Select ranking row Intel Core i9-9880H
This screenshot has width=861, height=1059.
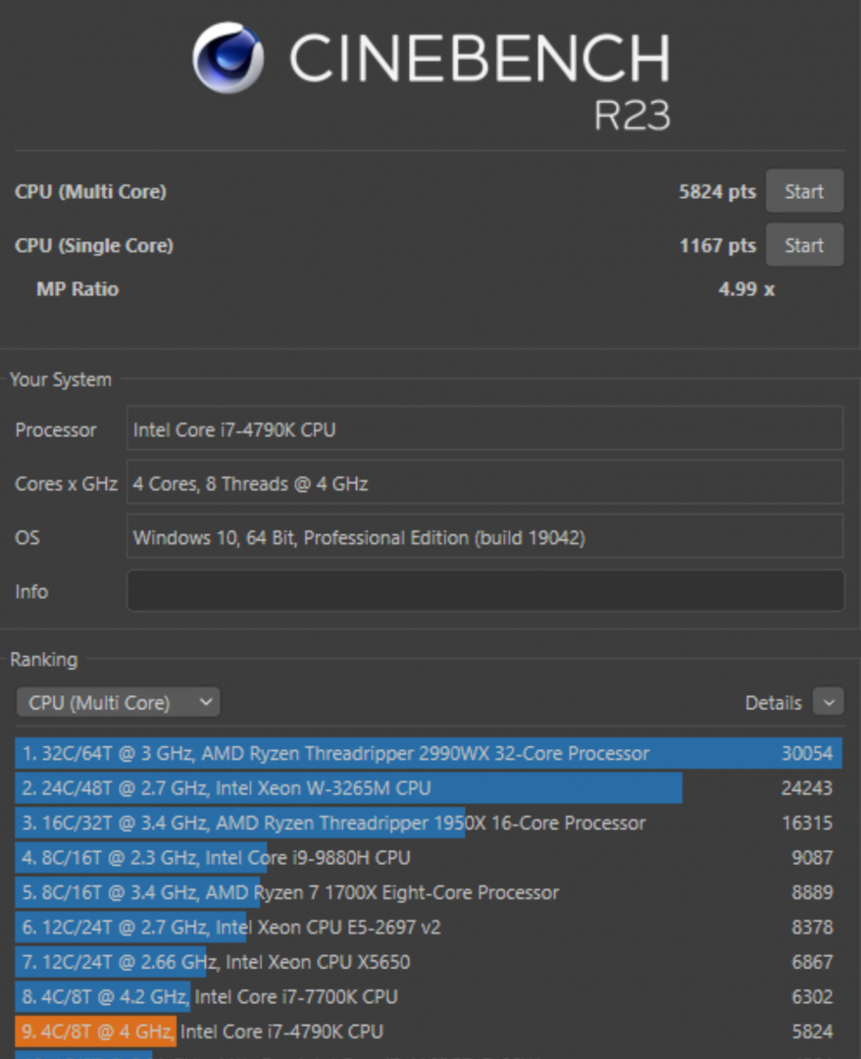pyautogui.click(x=429, y=858)
